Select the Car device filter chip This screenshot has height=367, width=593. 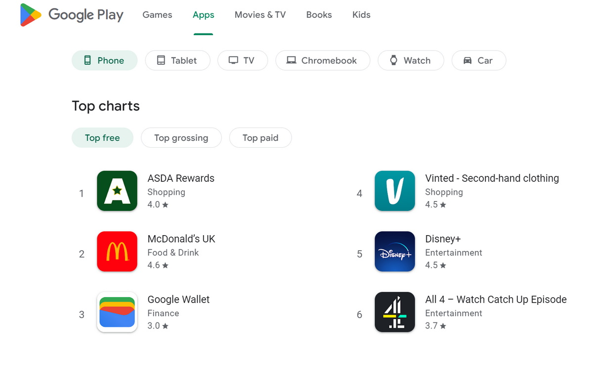[x=478, y=60]
